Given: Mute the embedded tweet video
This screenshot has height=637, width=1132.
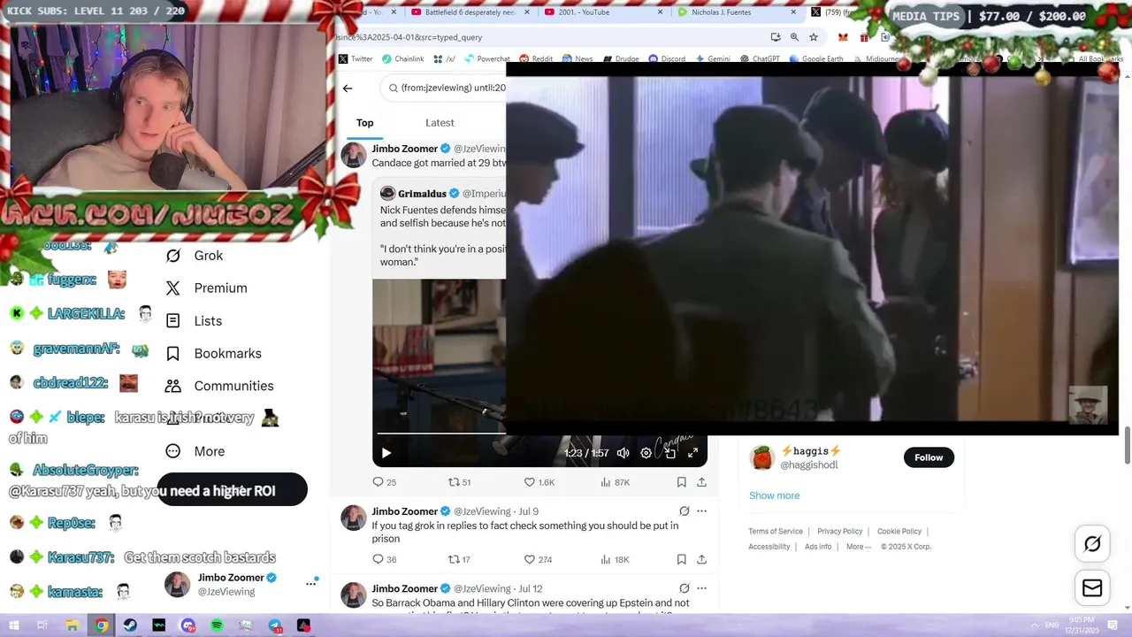Looking at the screenshot, I should 623,453.
